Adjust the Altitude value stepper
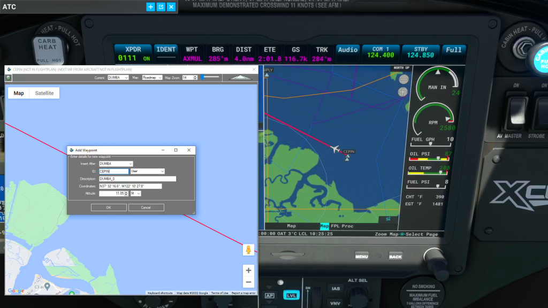Screen dimensions: 548x308 click(x=126, y=194)
